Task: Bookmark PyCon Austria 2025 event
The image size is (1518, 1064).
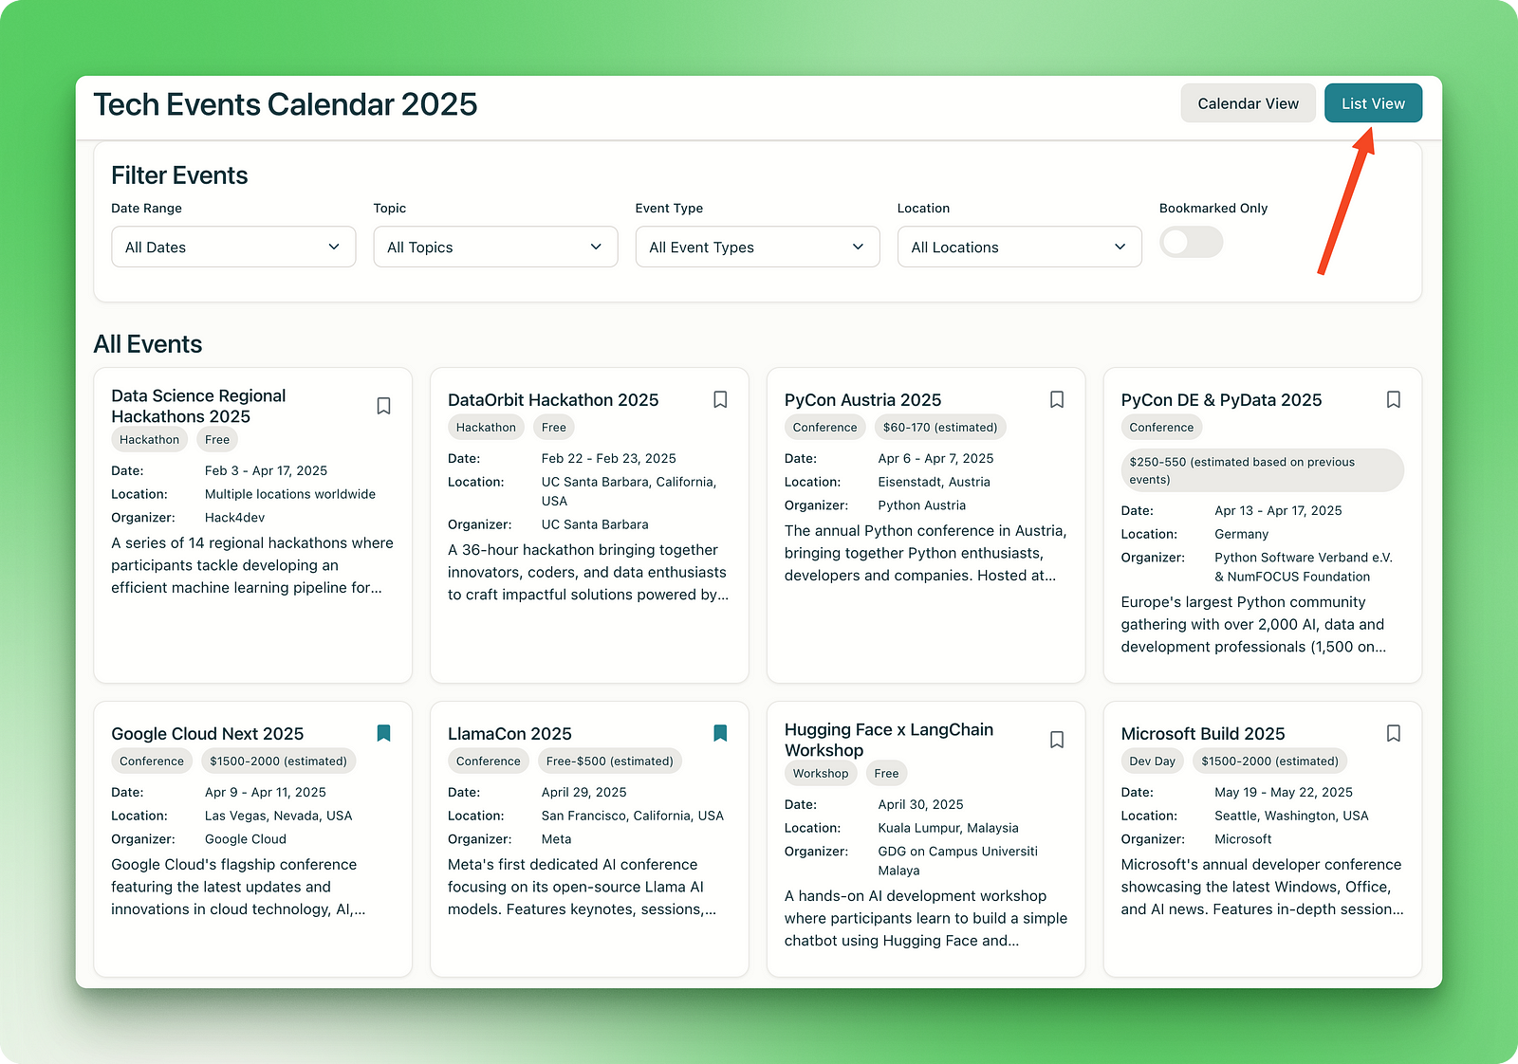Action: (1057, 399)
